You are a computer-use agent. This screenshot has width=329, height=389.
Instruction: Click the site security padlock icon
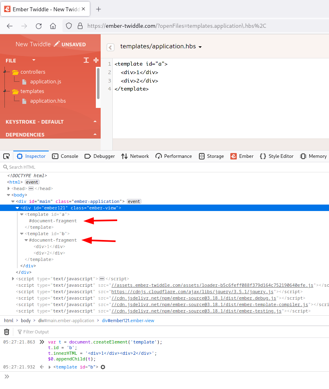pyautogui.click(x=80, y=26)
